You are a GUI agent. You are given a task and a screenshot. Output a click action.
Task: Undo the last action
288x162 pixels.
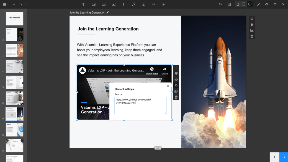(21, 4)
